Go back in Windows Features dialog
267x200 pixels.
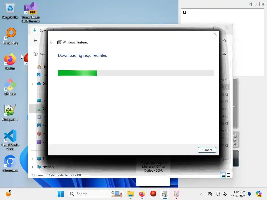click(x=52, y=42)
